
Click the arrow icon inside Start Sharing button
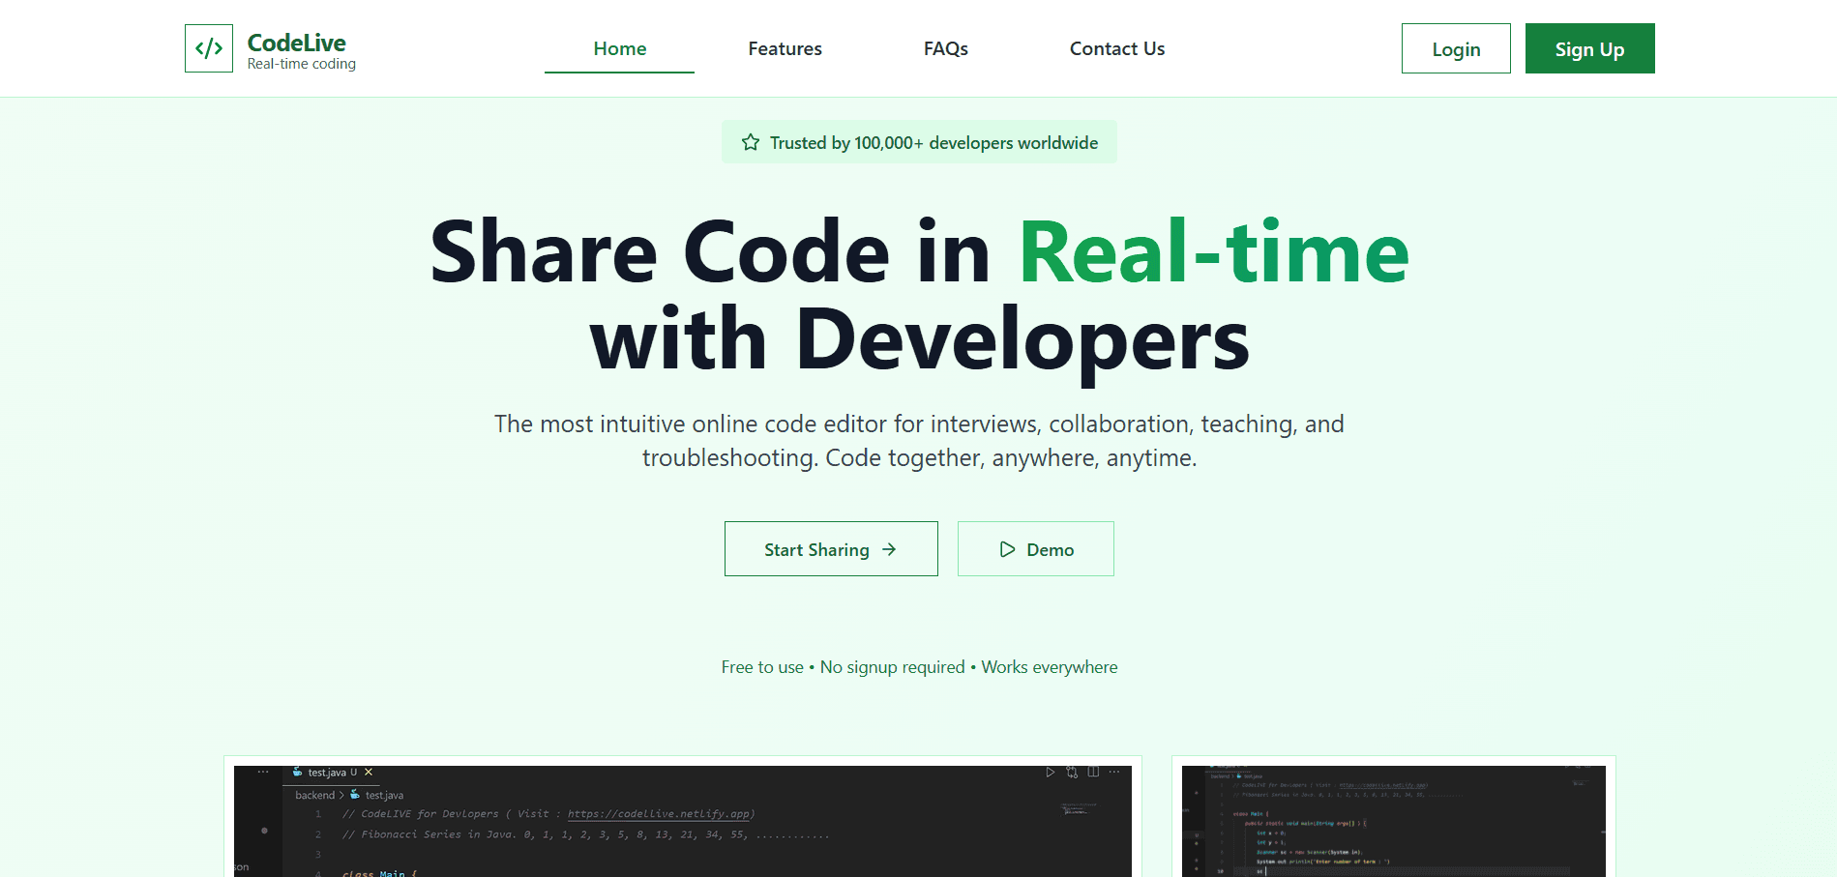889,549
